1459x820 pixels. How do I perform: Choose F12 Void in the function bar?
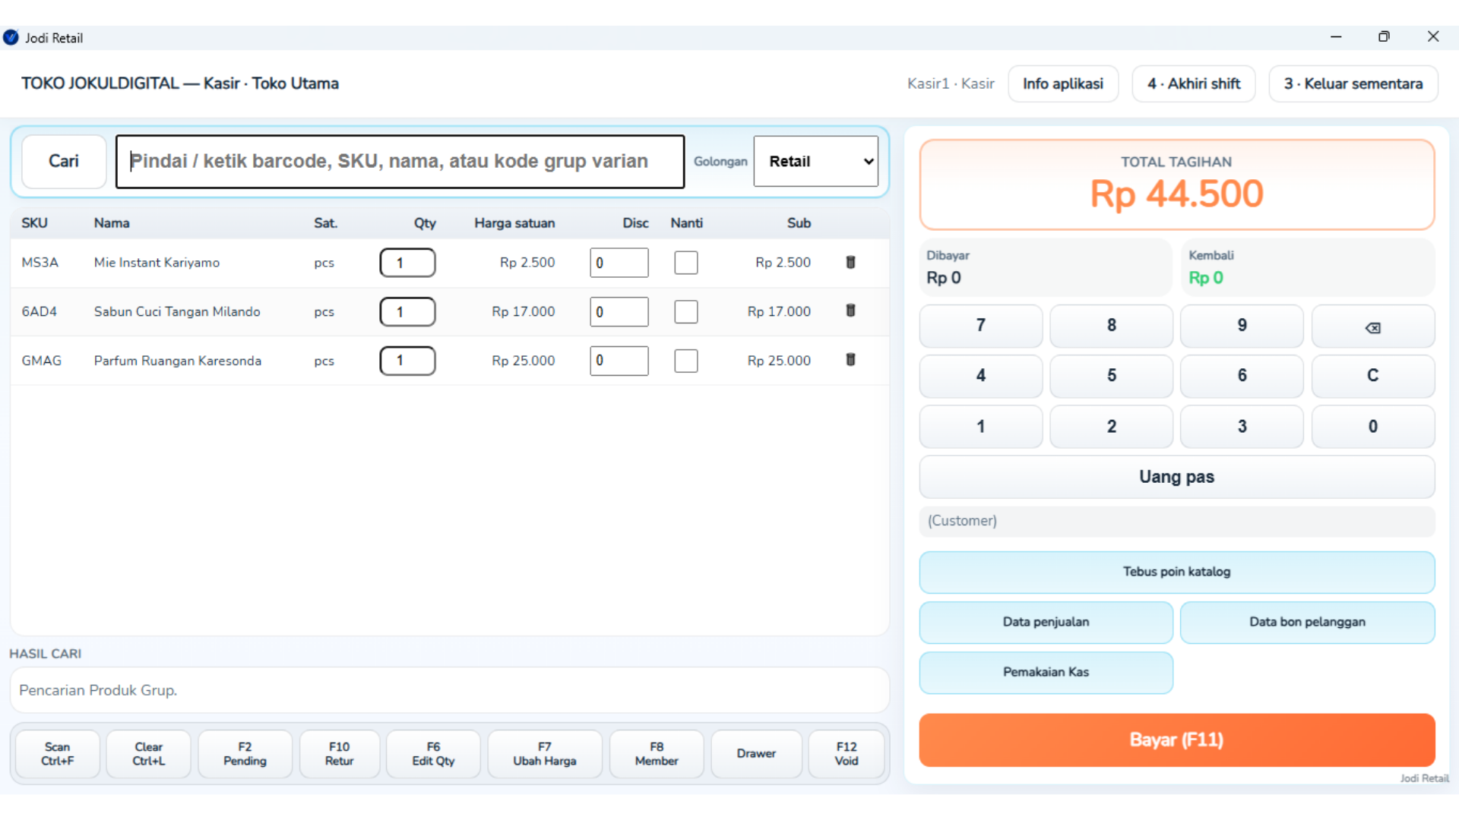846,754
